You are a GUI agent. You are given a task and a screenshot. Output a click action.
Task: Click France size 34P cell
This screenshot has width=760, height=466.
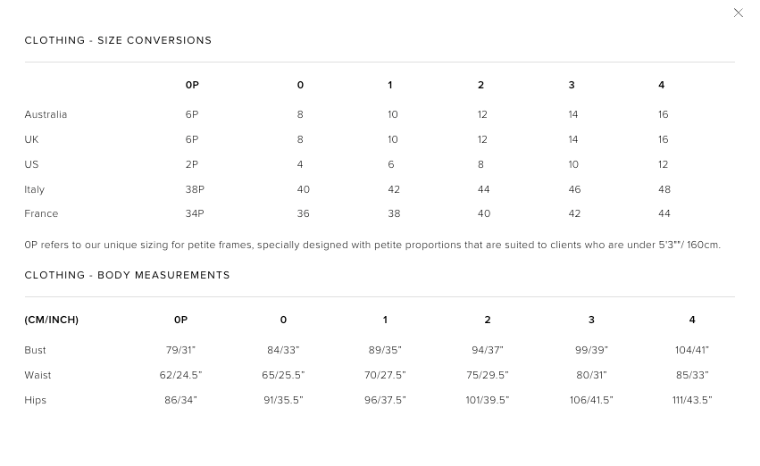(x=195, y=213)
